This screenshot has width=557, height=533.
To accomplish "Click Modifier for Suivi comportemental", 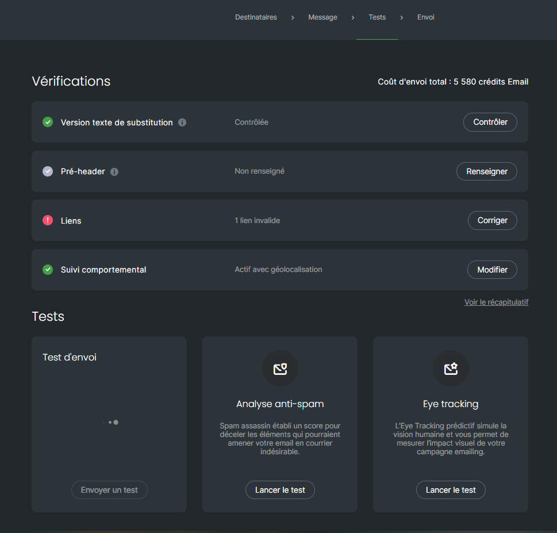I will 492,270.
